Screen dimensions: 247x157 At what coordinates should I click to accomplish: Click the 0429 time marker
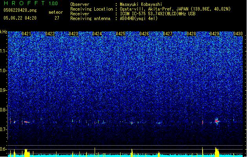(214, 34)
